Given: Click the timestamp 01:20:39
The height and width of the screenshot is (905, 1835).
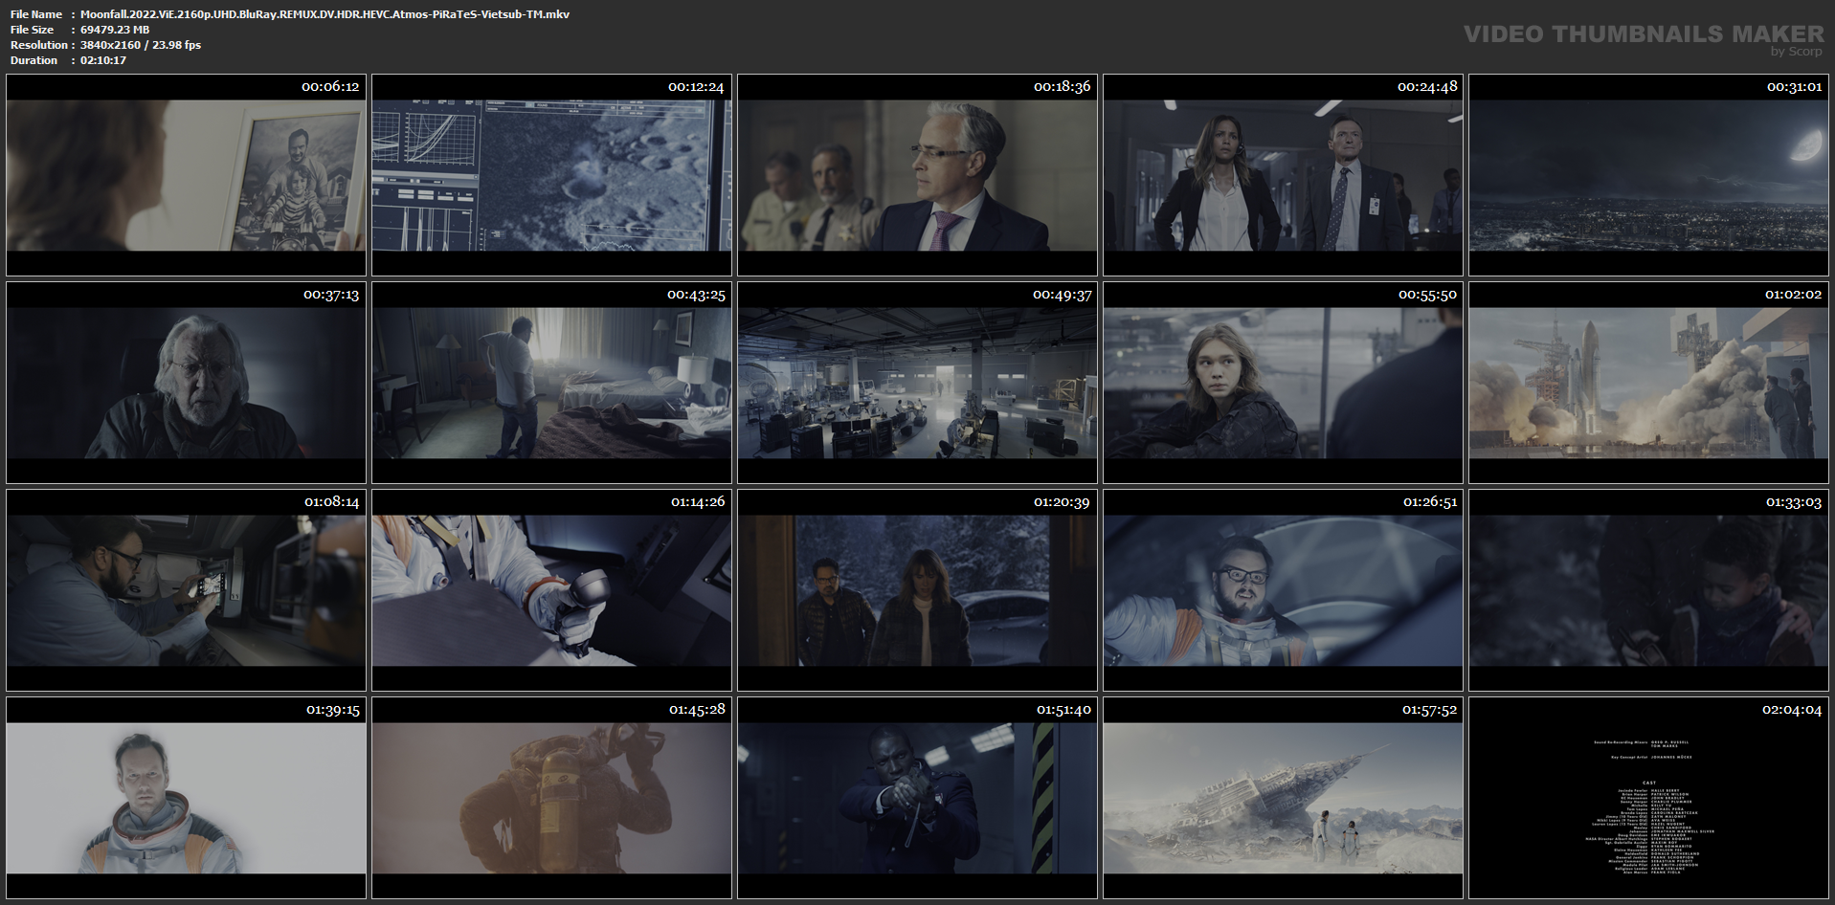Looking at the screenshot, I should 1063,502.
